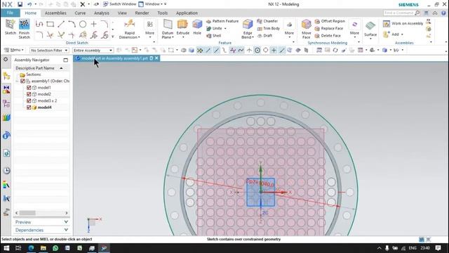449x253 pixels.
Task: Open the Add component dropdown
Action: [402, 34]
